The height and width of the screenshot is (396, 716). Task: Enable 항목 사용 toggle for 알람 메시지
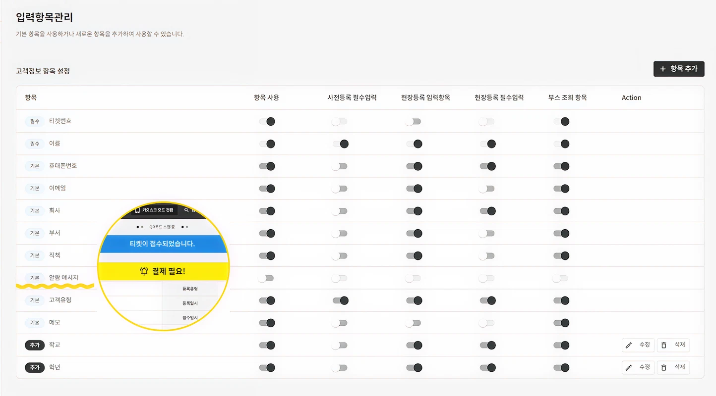[x=266, y=278]
